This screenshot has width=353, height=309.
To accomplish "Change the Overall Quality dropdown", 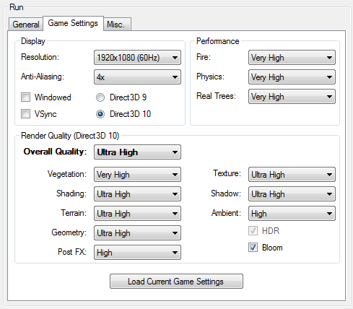I will [137, 152].
